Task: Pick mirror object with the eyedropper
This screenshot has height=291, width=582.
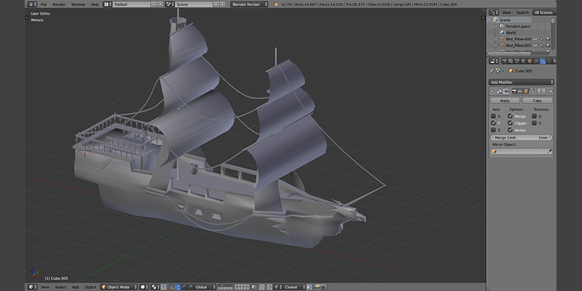Action: tap(550, 151)
